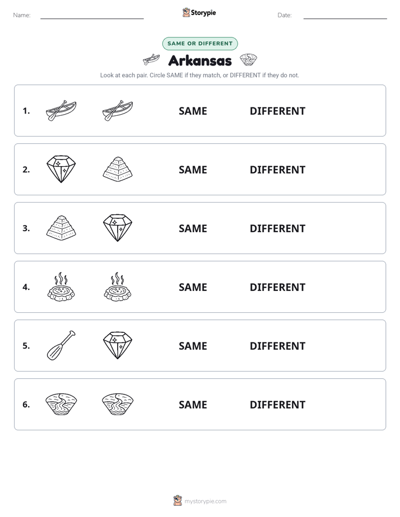Click the pyramid icon in row 2

[118, 169]
